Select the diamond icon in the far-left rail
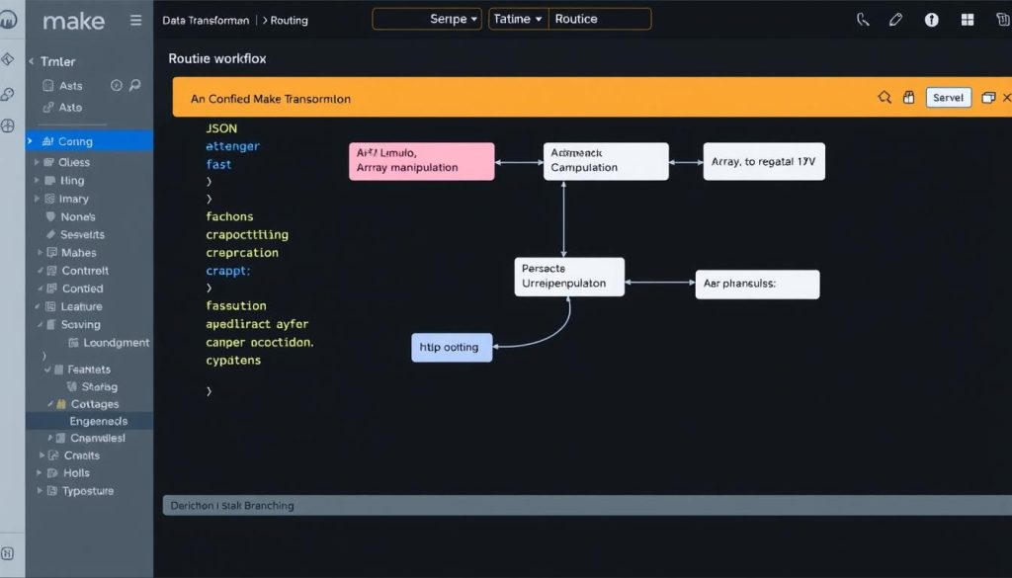The width and height of the screenshot is (1012, 578). click(x=8, y=58)
